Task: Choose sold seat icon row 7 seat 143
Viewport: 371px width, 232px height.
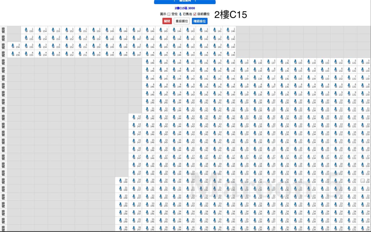Action: (188, 78)
